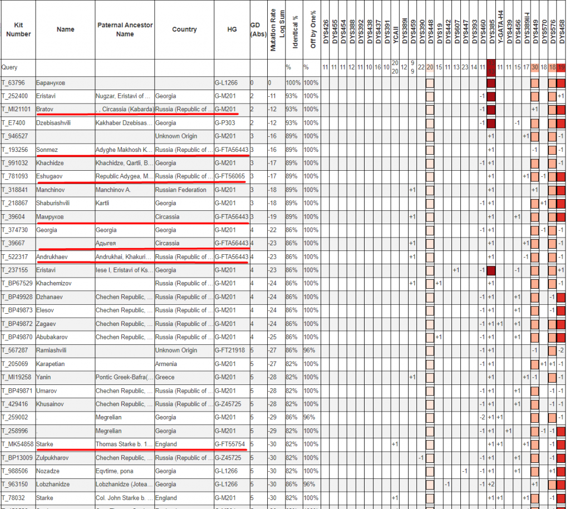The height and width of the screenshot is (509, 570).
Task: Select kit number T_MI21101
Action: pyautogui.click(x=17, y=110)
